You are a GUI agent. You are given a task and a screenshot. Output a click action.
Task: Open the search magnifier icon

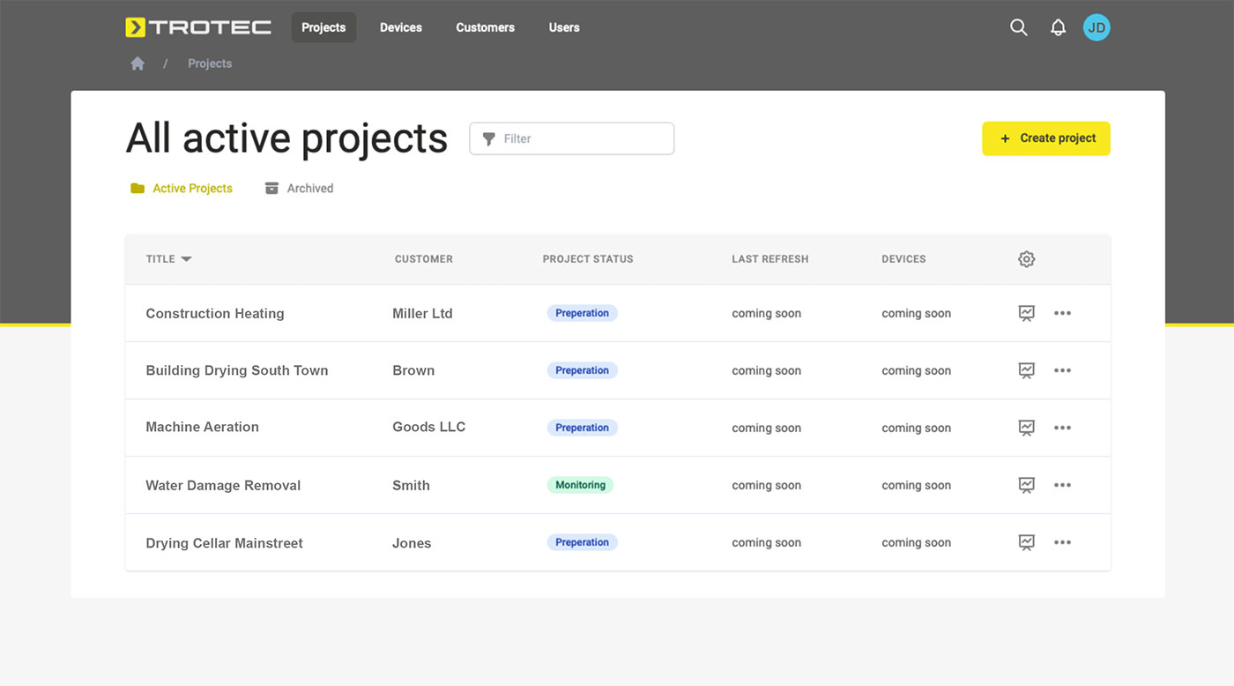[x=1019, y=27]
